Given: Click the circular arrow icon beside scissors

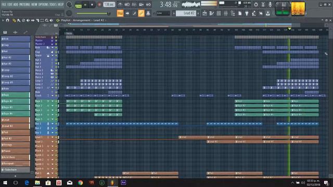Looking at the screenshot, I should pos(256,4).
